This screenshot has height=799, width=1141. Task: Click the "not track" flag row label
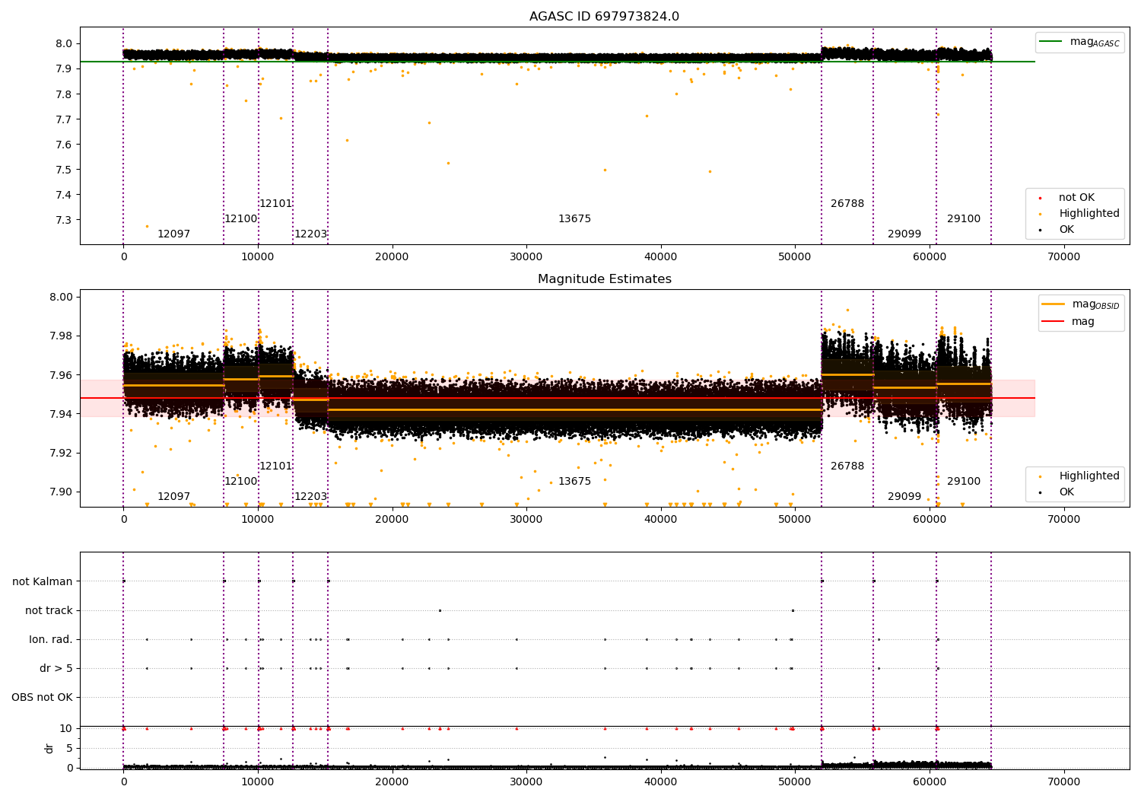tap(49, 611)
